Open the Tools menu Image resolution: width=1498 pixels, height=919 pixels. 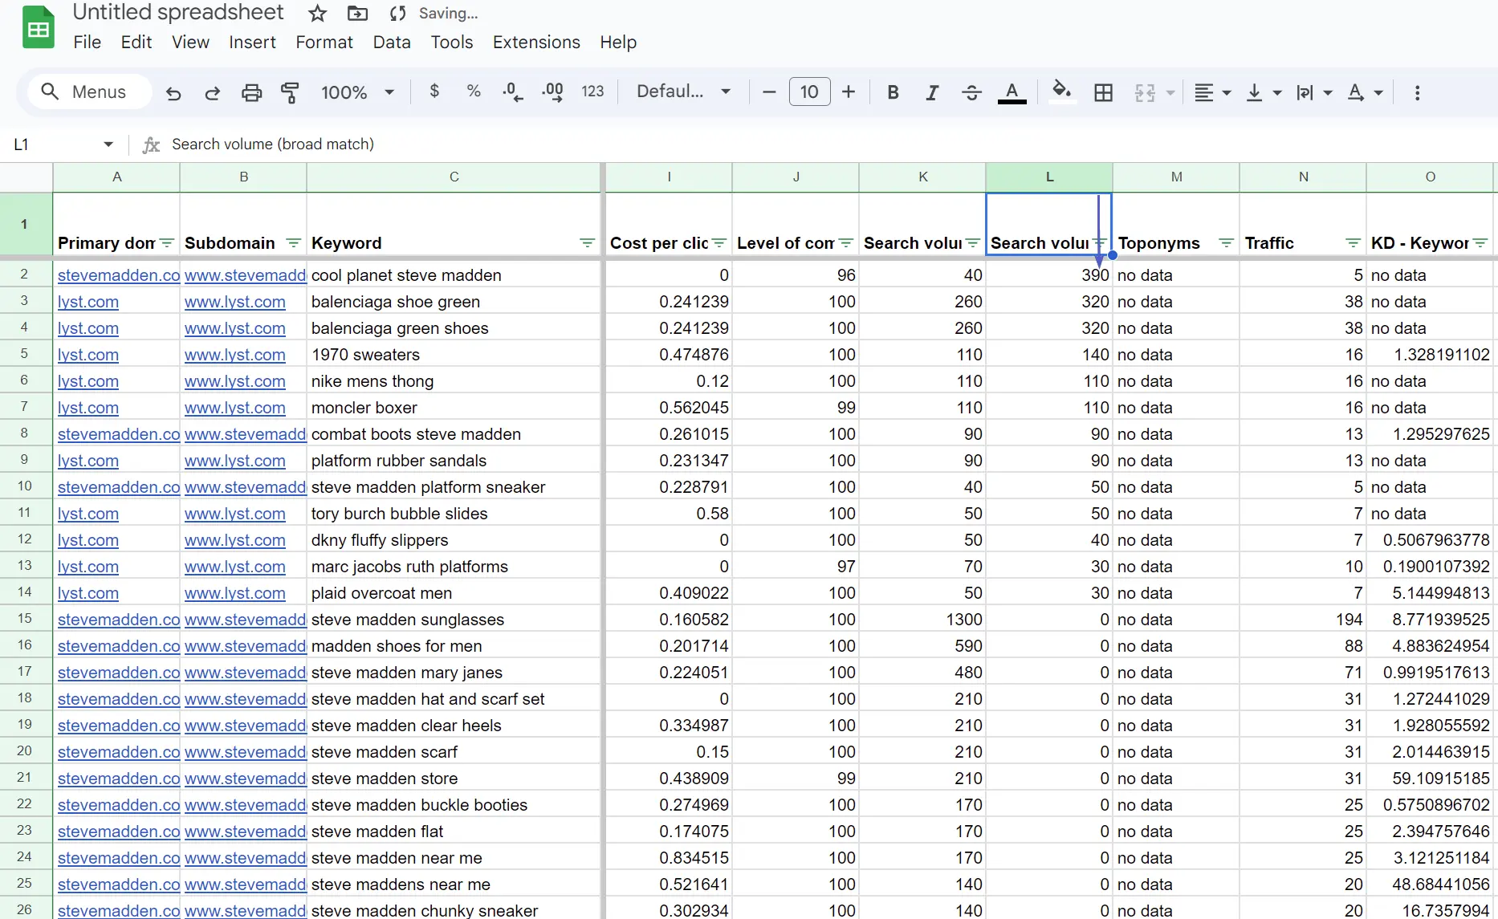click(452, 43)
